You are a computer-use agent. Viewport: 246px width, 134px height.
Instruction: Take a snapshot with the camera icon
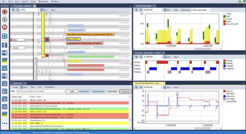[5, 27]
